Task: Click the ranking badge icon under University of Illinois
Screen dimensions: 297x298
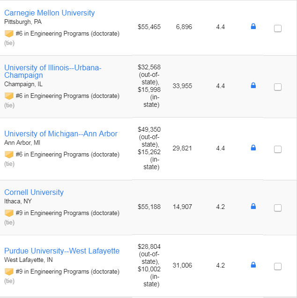Action: point(9,96)
